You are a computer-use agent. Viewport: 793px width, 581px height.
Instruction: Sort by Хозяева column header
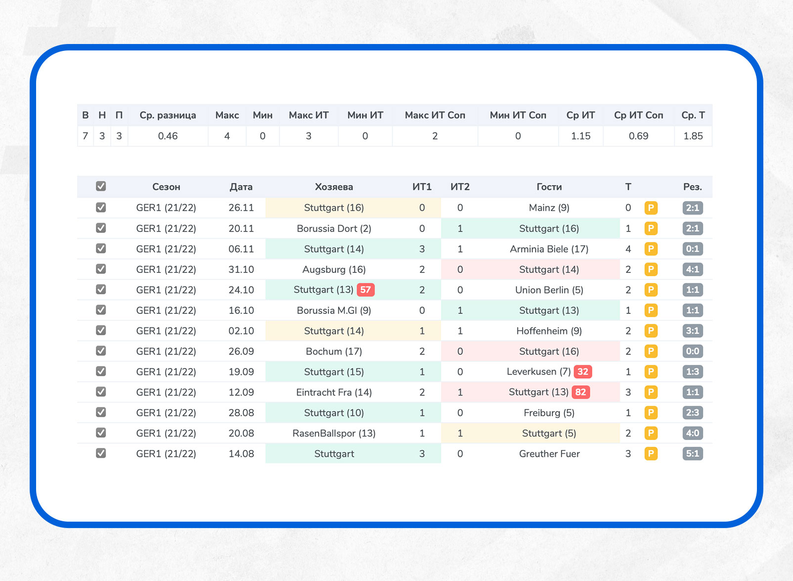pyautogui.click(x=334, y=187)
